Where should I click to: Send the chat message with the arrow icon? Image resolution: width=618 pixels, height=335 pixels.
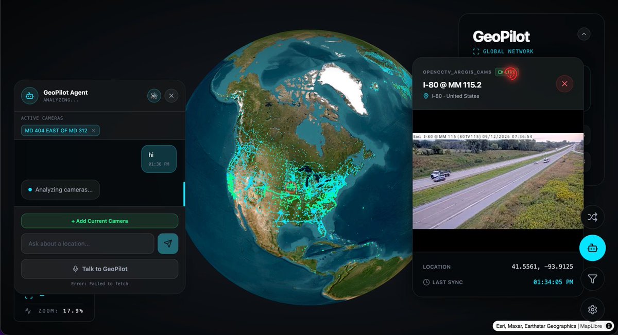click(168, 243)
